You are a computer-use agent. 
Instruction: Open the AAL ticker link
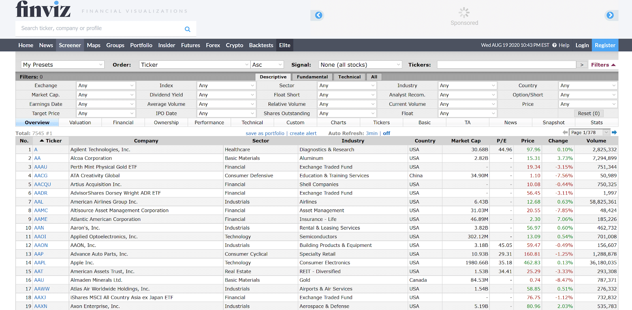(x=39, y=202)
